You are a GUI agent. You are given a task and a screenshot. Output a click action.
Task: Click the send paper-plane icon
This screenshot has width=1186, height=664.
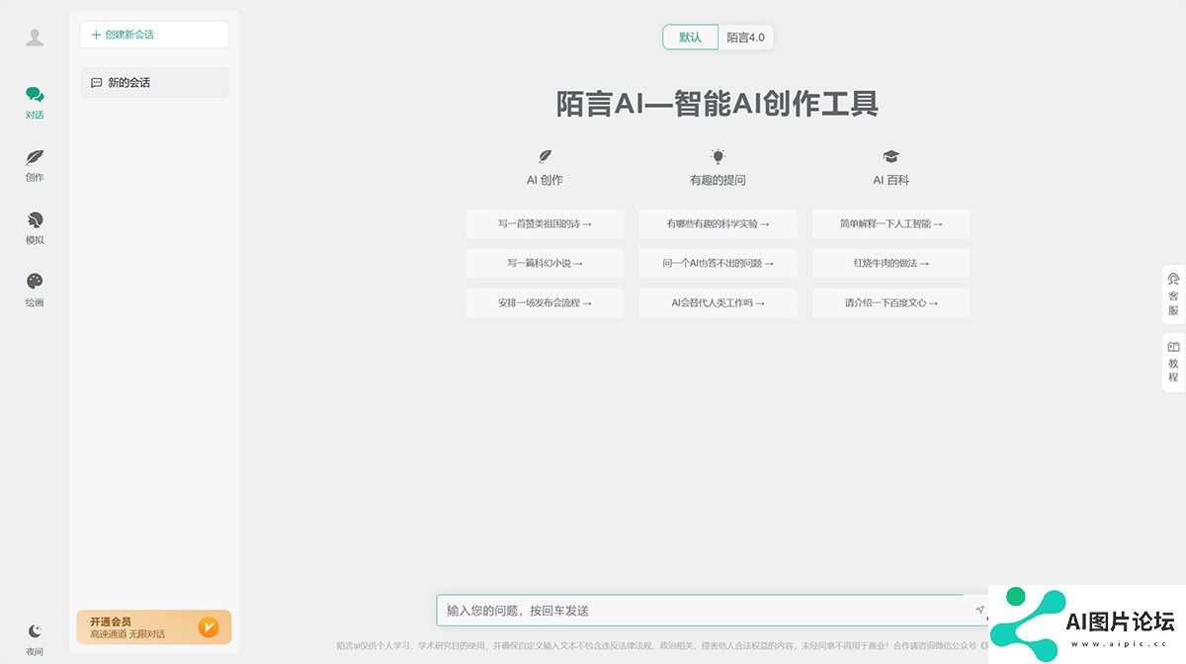point(979,611)
